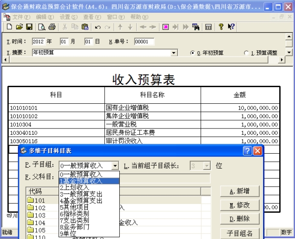The height and width of the screenshot is (239, 295).
Task: Choose 1基金预算收入 from the dropdown list
Action: [81, 181]
